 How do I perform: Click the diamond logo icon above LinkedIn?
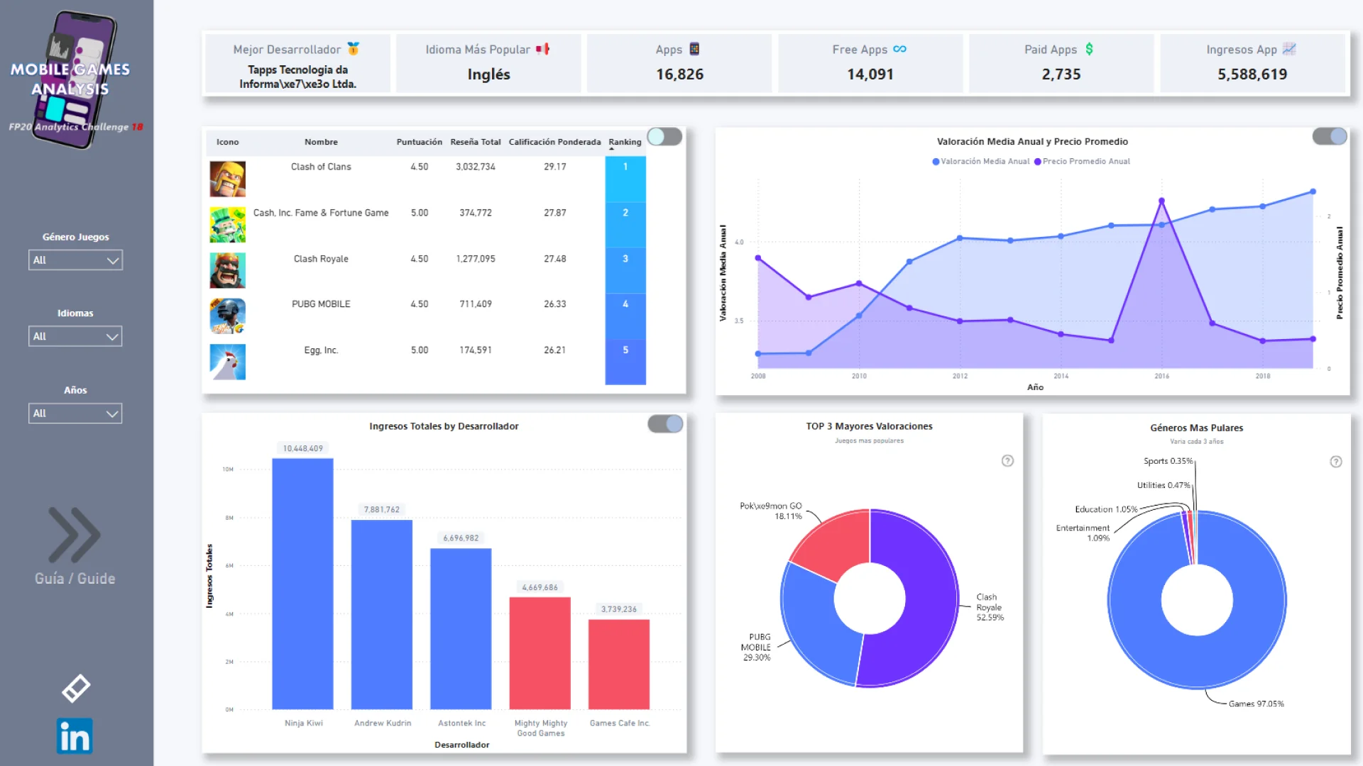coord(75,688)
